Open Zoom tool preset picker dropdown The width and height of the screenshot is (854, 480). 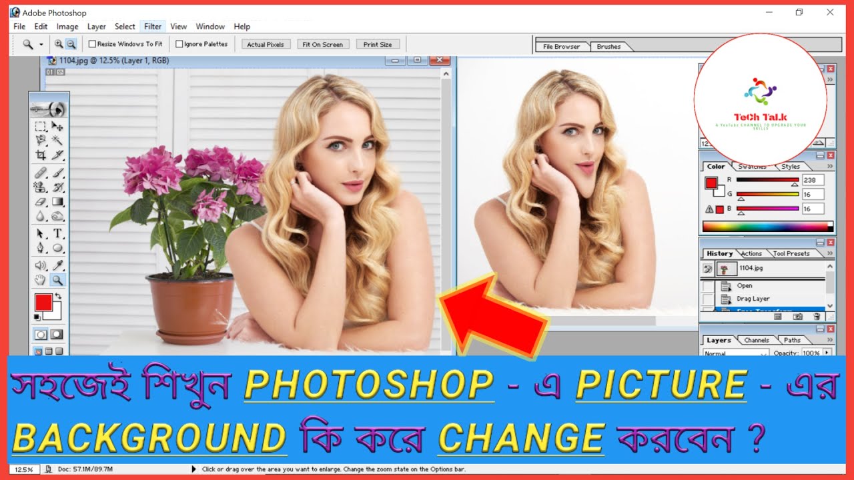tap(41, 45)
